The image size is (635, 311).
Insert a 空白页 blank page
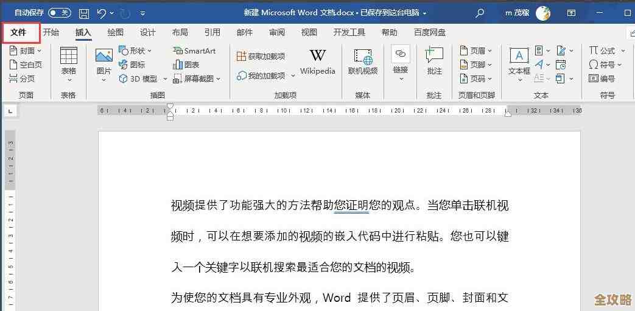pos(26,65)
